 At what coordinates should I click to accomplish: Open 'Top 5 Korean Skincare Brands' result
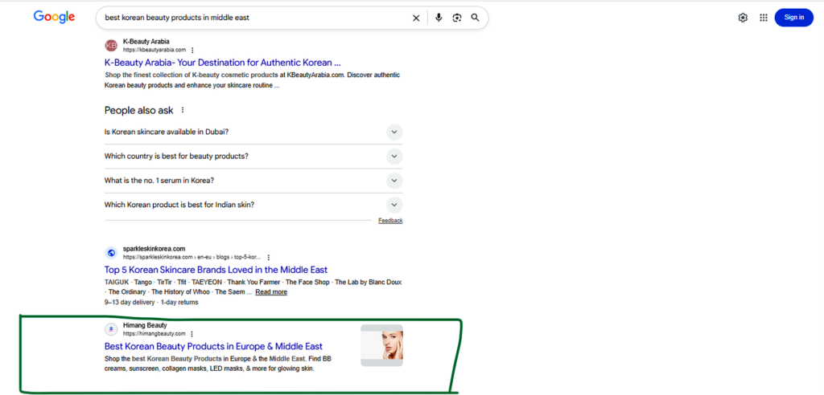(x=216, y=270)
